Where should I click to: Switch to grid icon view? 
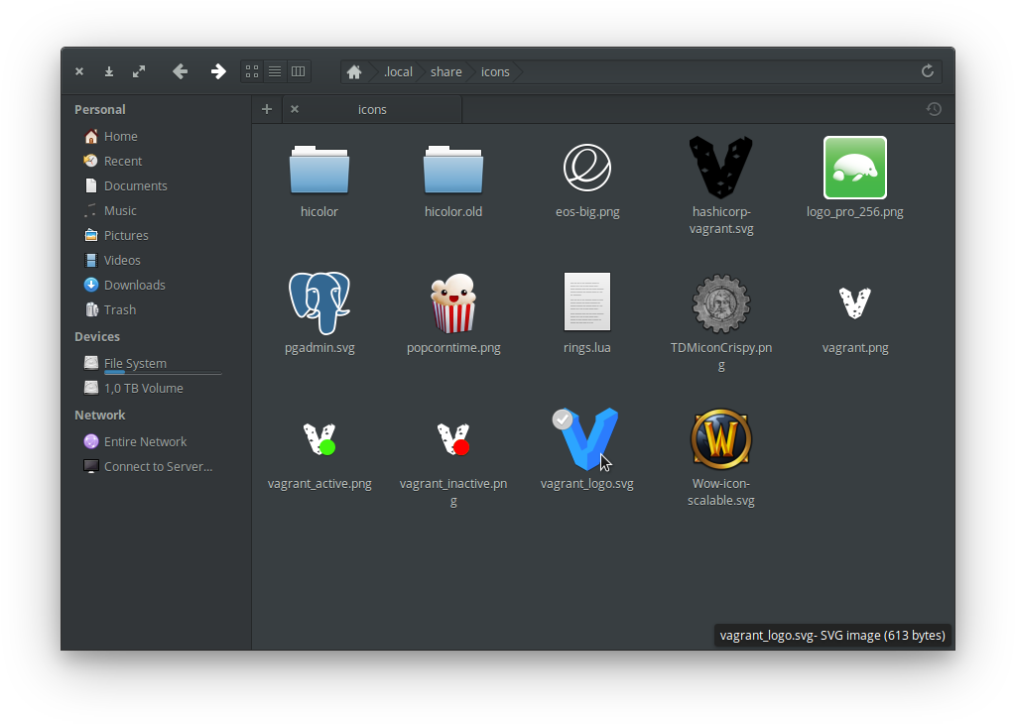[252, 71]
